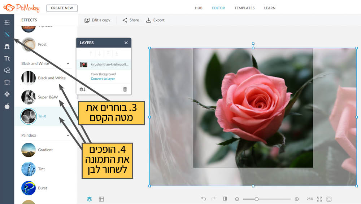Screen dimensions: 361x204
Task: Delete layer using trash icon
Action: pyautogui.click(x=125, y=89)
